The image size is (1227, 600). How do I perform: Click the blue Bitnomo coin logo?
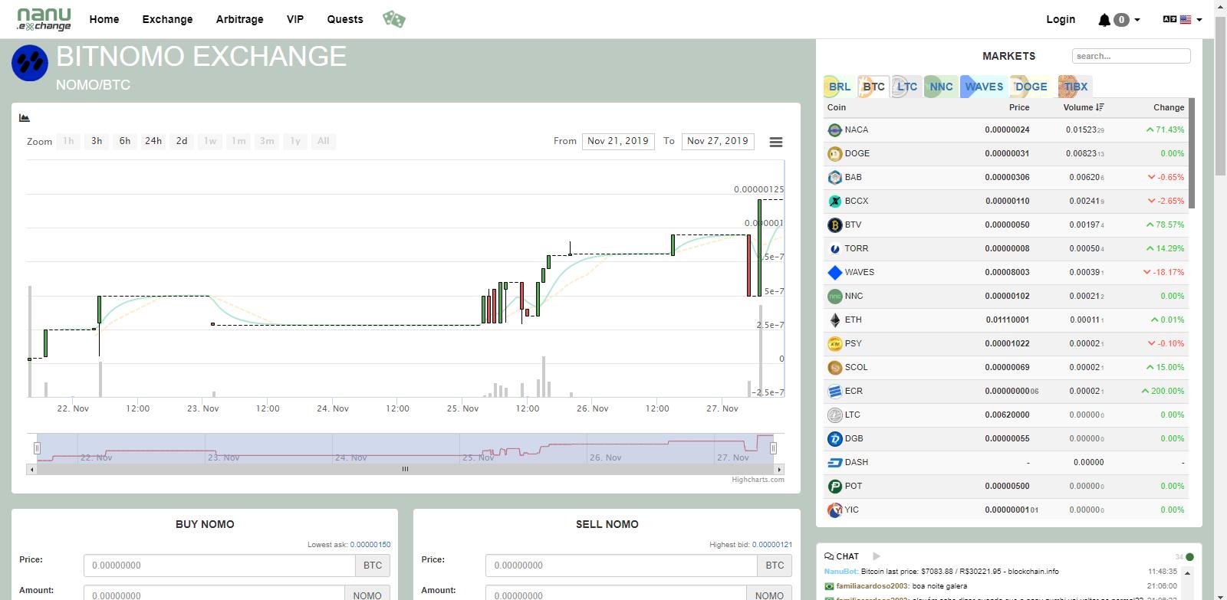point(30,64)
